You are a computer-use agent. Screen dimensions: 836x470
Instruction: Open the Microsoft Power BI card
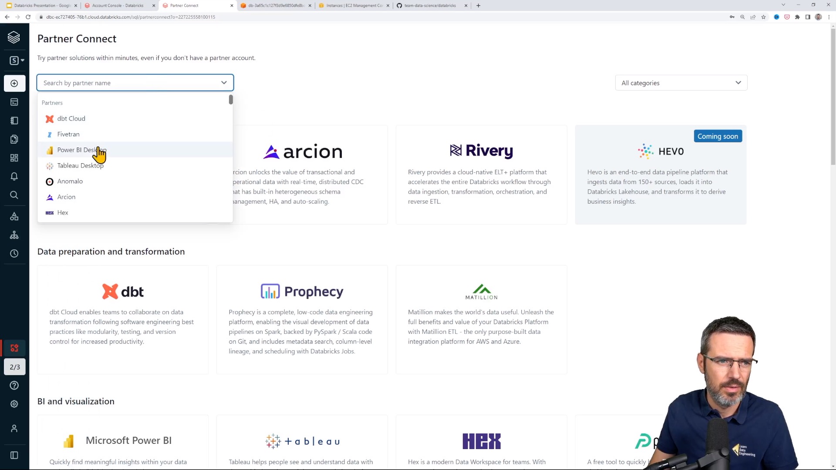point(123,442)
